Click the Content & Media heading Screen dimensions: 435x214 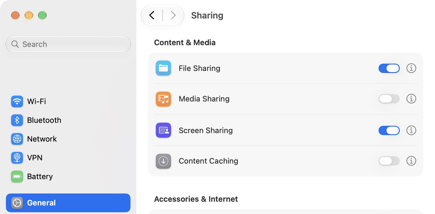click(185, 42)
